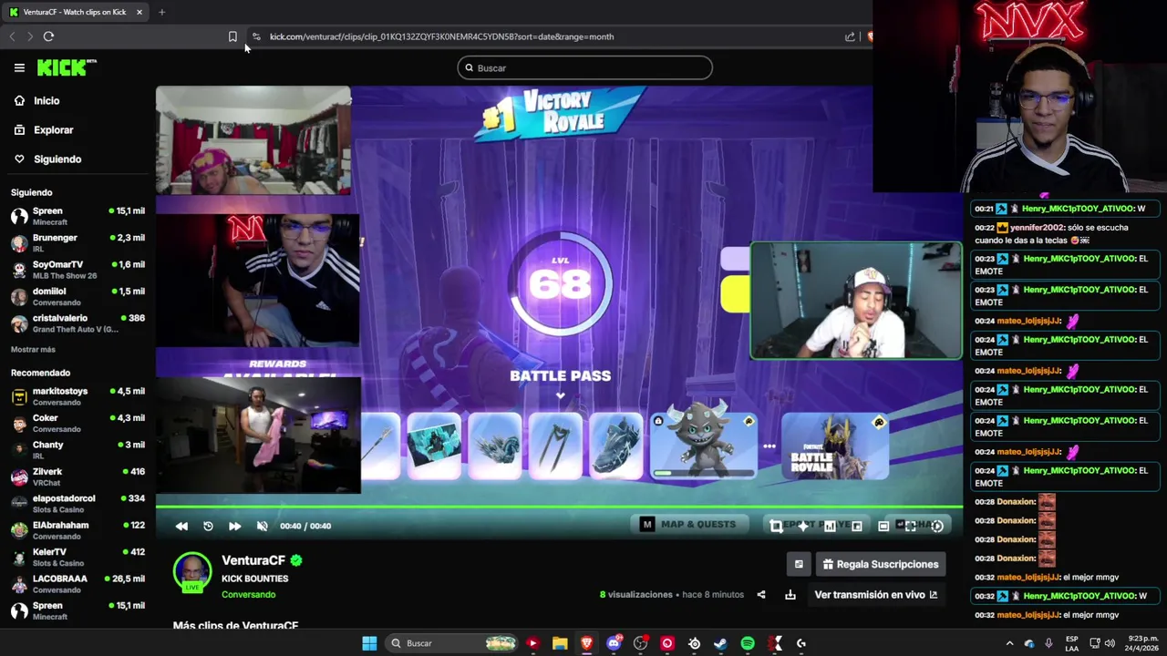The width and height of the screenshot is (1167, 656).
Task: Open the site settings icon beside the URL
Action: click(x=256, y=36)
